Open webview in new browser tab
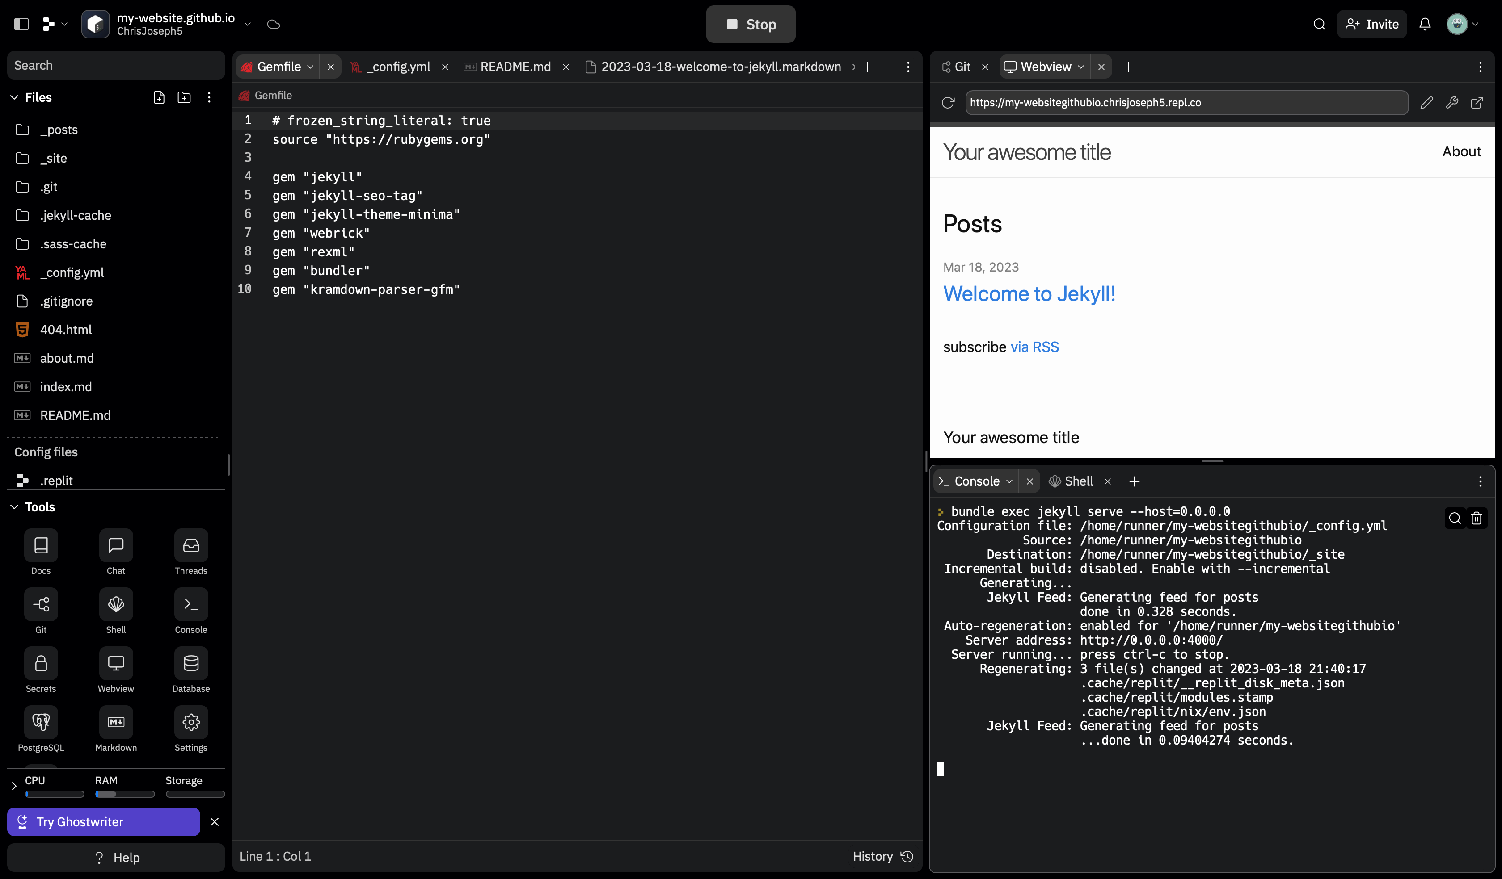 tap(1477, 102)
